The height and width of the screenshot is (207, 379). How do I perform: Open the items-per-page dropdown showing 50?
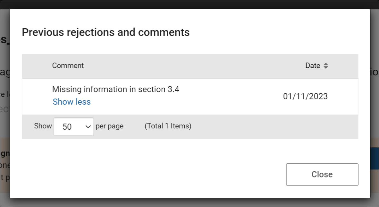click(x=74, y=126)
